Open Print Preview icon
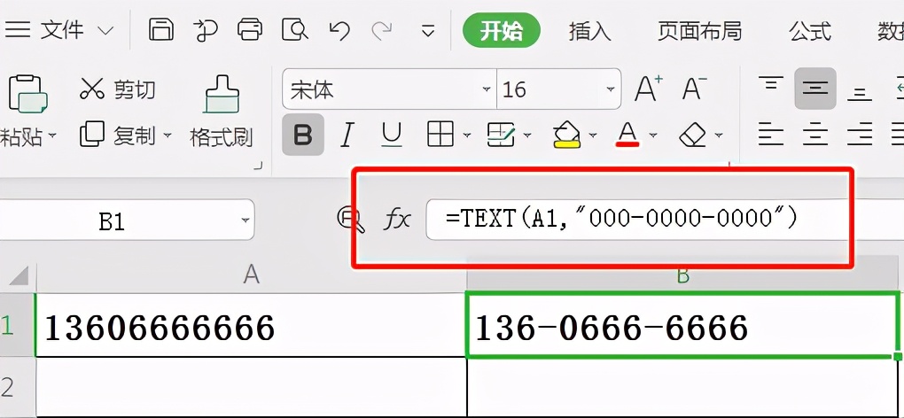 [x=294, y=30]
